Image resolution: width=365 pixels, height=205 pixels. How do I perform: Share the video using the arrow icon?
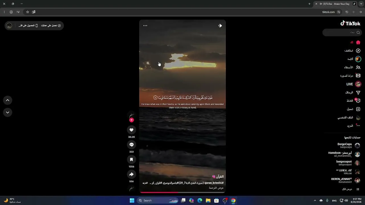[131, 174]
